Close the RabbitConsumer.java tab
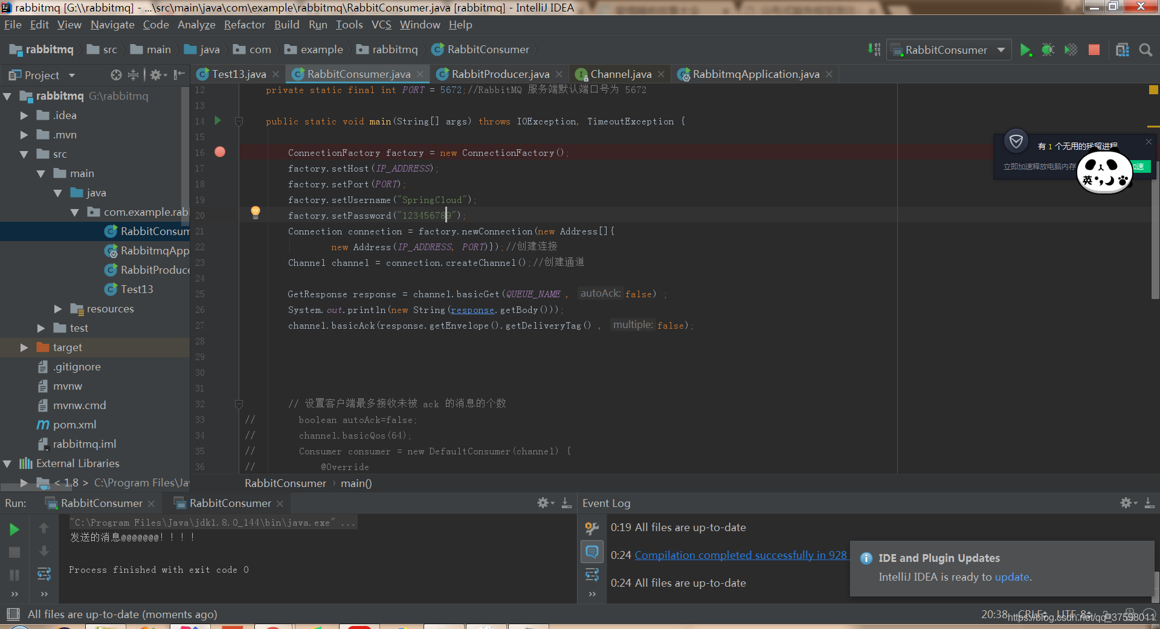The height and width of the screenshot is (629, 1160). point(421,74)
